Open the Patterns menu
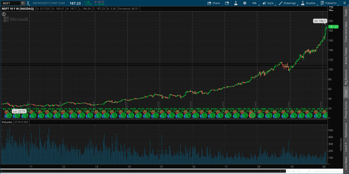The width and height of the screenshot is (349, 174). pyautogui.click(x=329, y=3)
